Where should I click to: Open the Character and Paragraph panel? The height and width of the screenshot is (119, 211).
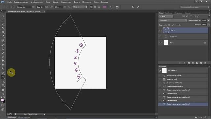pyautogui.click(x=117, y=7)
